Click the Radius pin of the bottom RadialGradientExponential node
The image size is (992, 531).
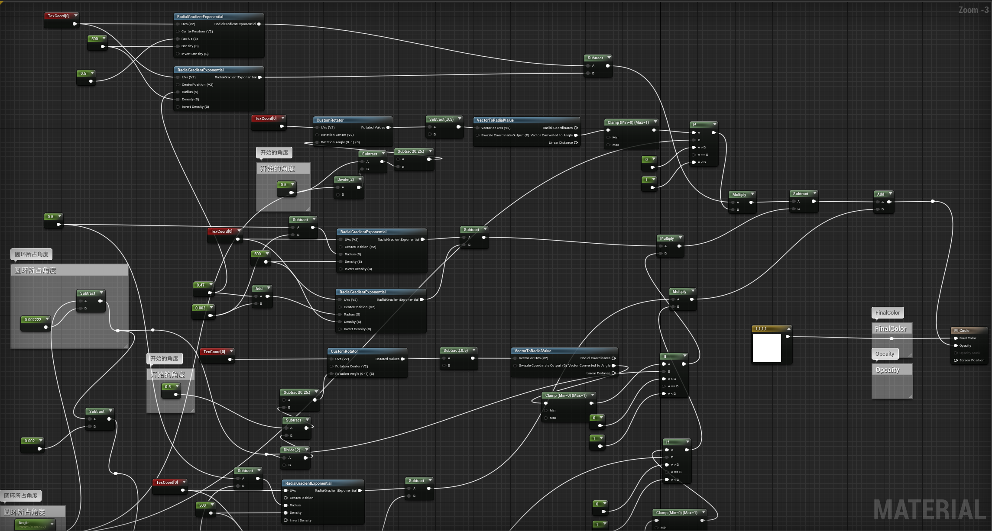(286, 505)
